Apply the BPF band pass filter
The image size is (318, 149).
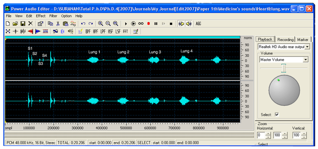(88, 31)
